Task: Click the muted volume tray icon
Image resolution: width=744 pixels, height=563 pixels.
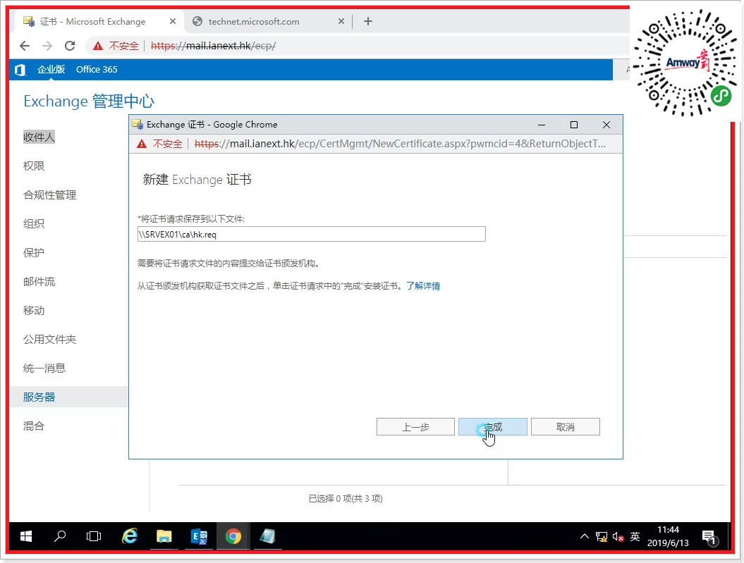Action: click(618, 537)
